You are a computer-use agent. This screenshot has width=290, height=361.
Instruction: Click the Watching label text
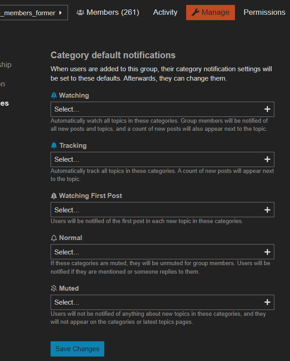[x=74, y=95]
